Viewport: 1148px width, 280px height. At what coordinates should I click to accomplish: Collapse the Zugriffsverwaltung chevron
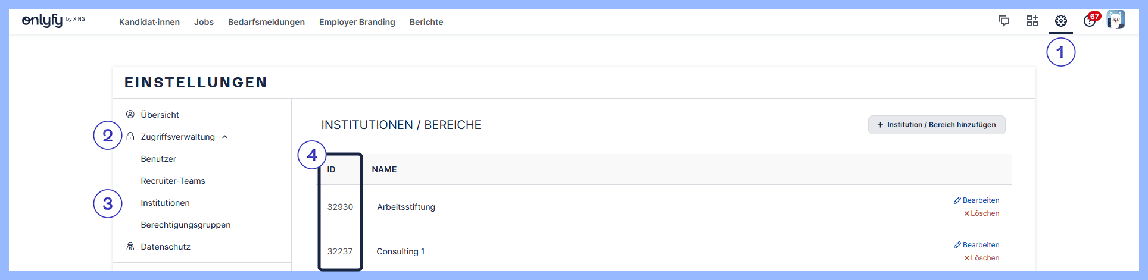(225, 137)
